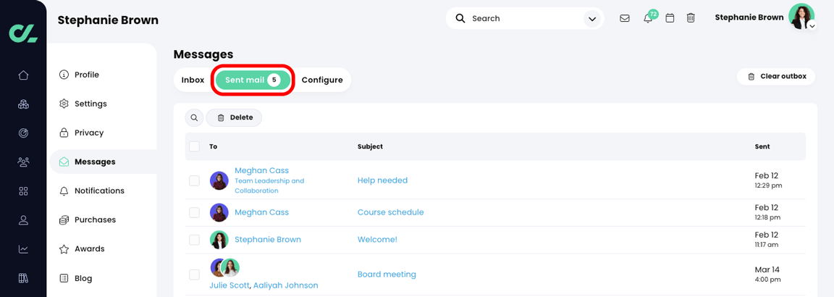Open the Board meeting message
This screenshot has width=834, height=297.
(387, 274)
